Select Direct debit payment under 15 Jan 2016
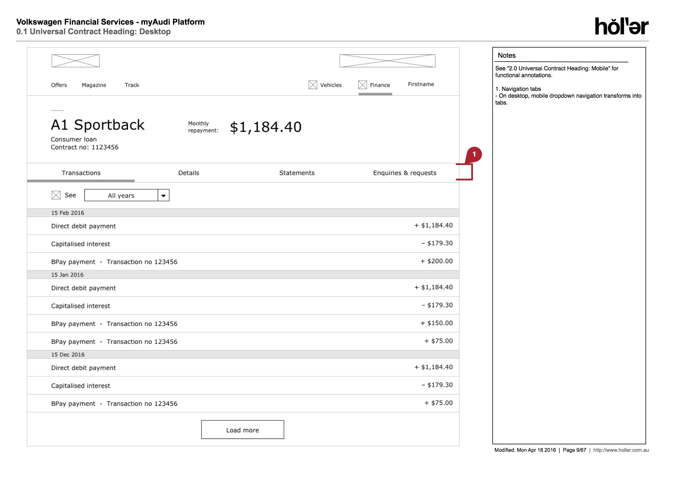 coord(83,288)
